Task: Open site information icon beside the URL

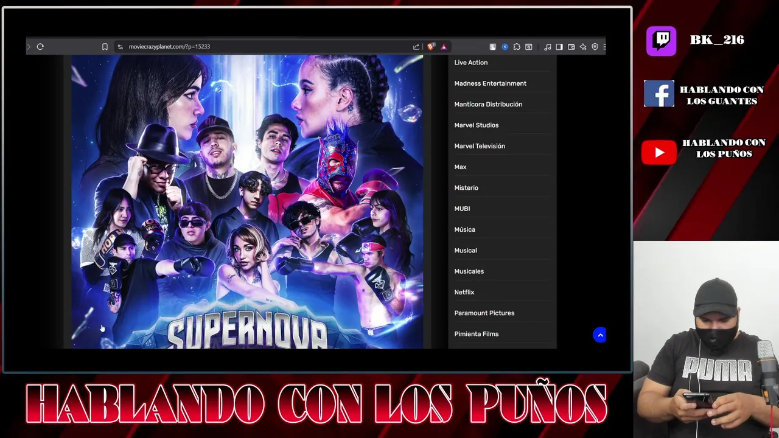Action: coord(120,47)
